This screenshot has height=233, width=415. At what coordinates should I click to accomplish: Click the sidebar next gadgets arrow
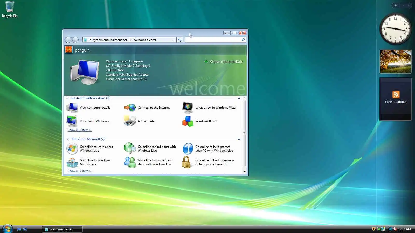click(409, 5)
